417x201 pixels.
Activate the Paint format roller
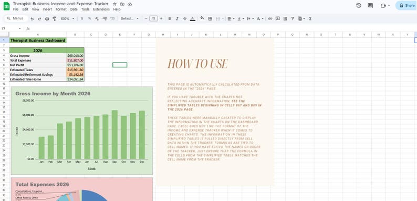[55, 18]
